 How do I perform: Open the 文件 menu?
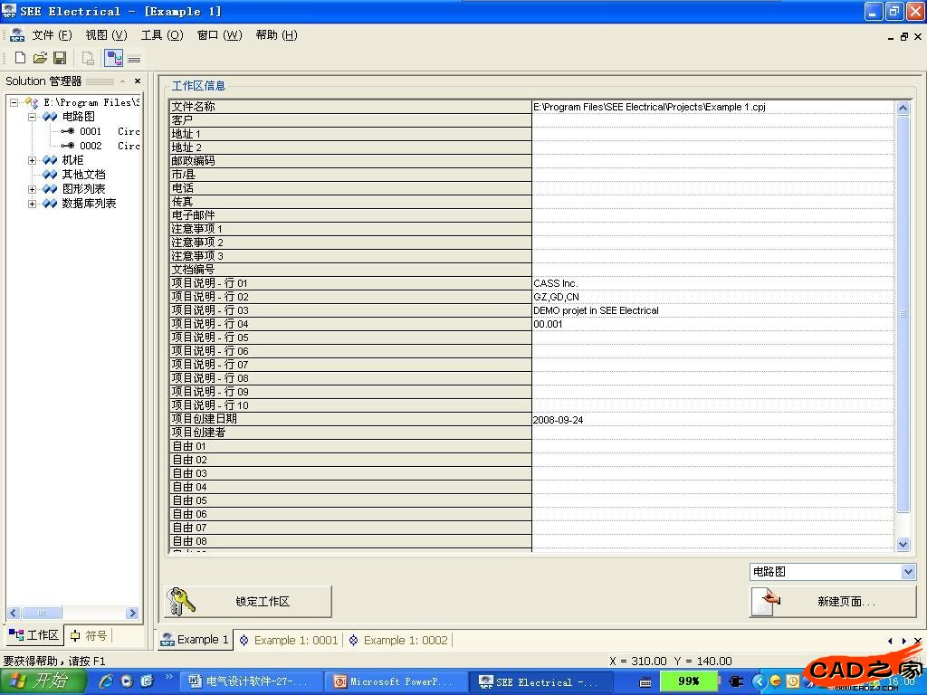tap(52, 35)
